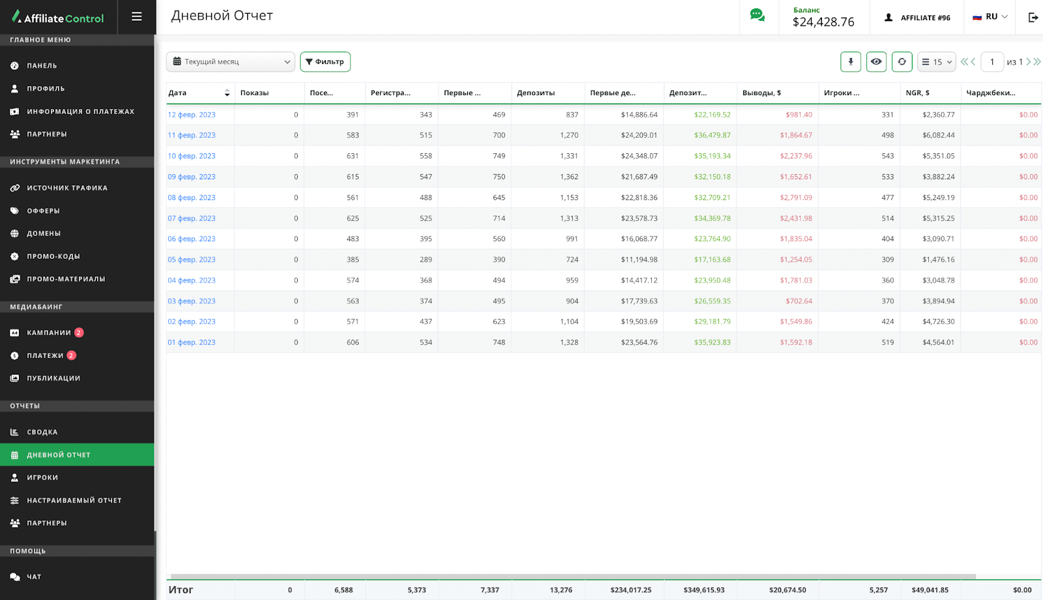Image resolution: width=1043 pixels, height=600 pixels.
Task: Go to next page arrow
Action: click(1029, 62)
